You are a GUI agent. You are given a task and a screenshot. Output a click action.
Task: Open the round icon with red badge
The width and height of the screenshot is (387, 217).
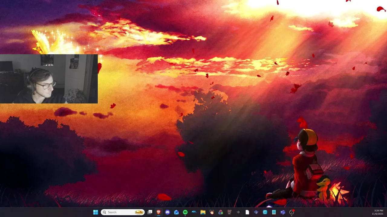292,212
